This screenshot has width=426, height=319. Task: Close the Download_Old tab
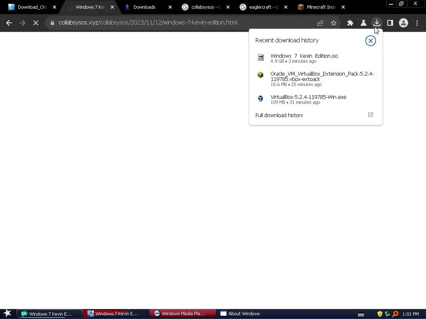click(x=54, y=7)
